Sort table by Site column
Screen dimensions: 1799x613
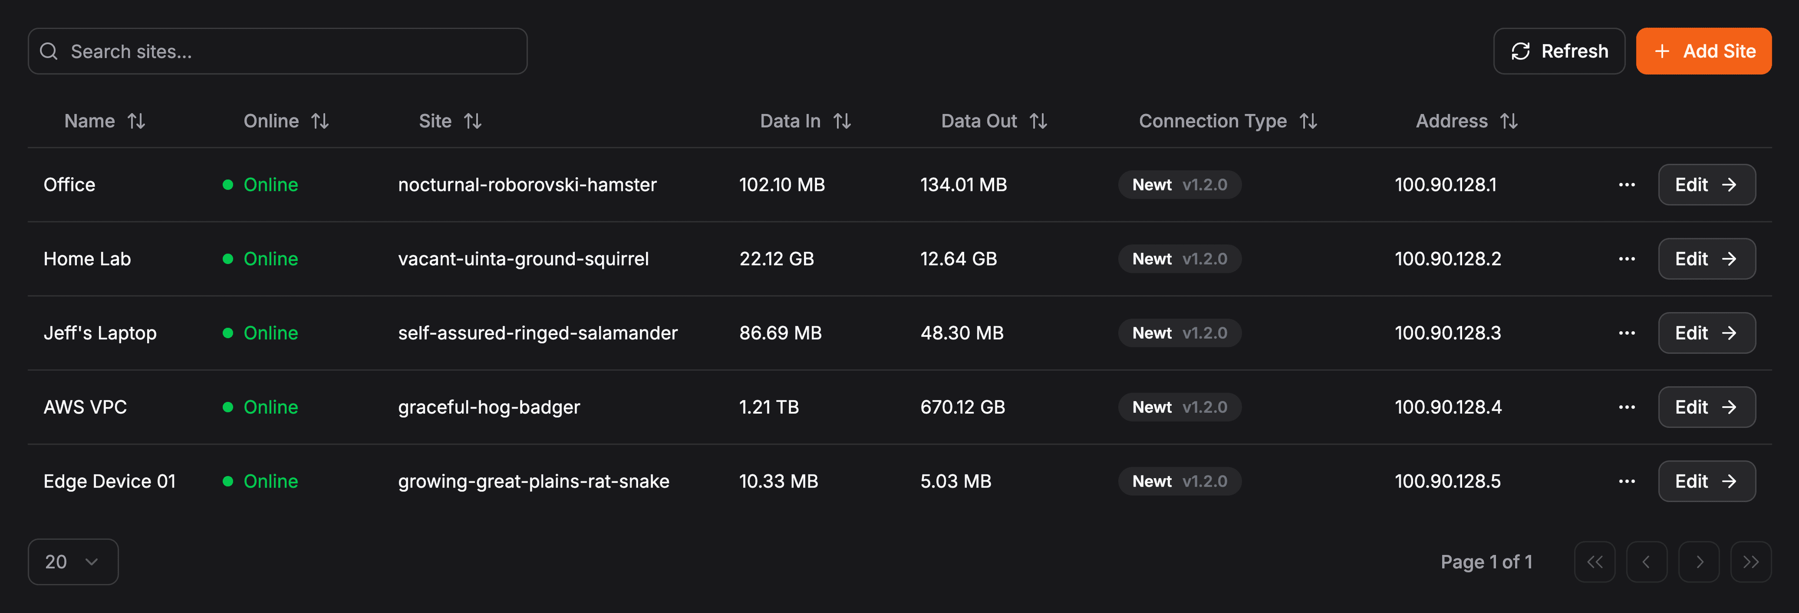click(x=450, y=121)
